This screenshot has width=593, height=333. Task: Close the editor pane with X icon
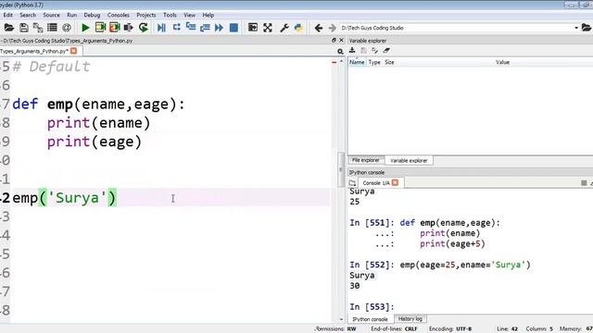point(342,40)
